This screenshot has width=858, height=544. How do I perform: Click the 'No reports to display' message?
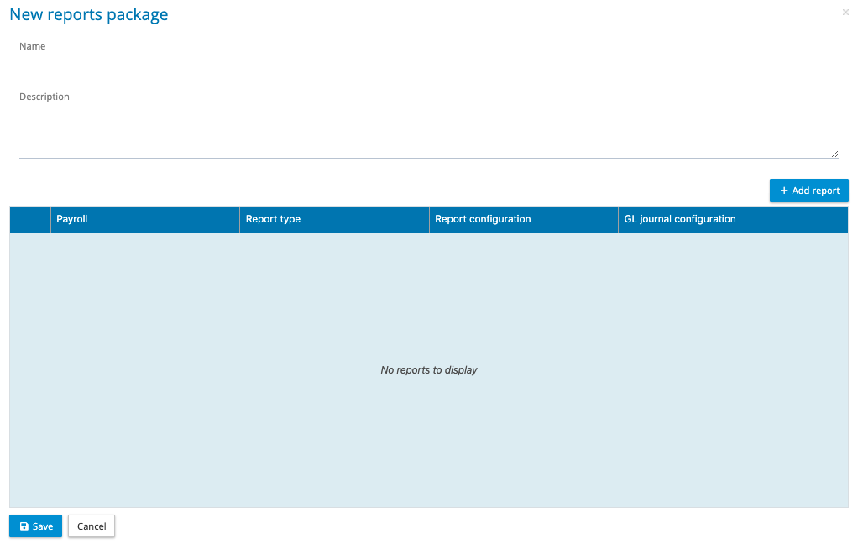428,370
